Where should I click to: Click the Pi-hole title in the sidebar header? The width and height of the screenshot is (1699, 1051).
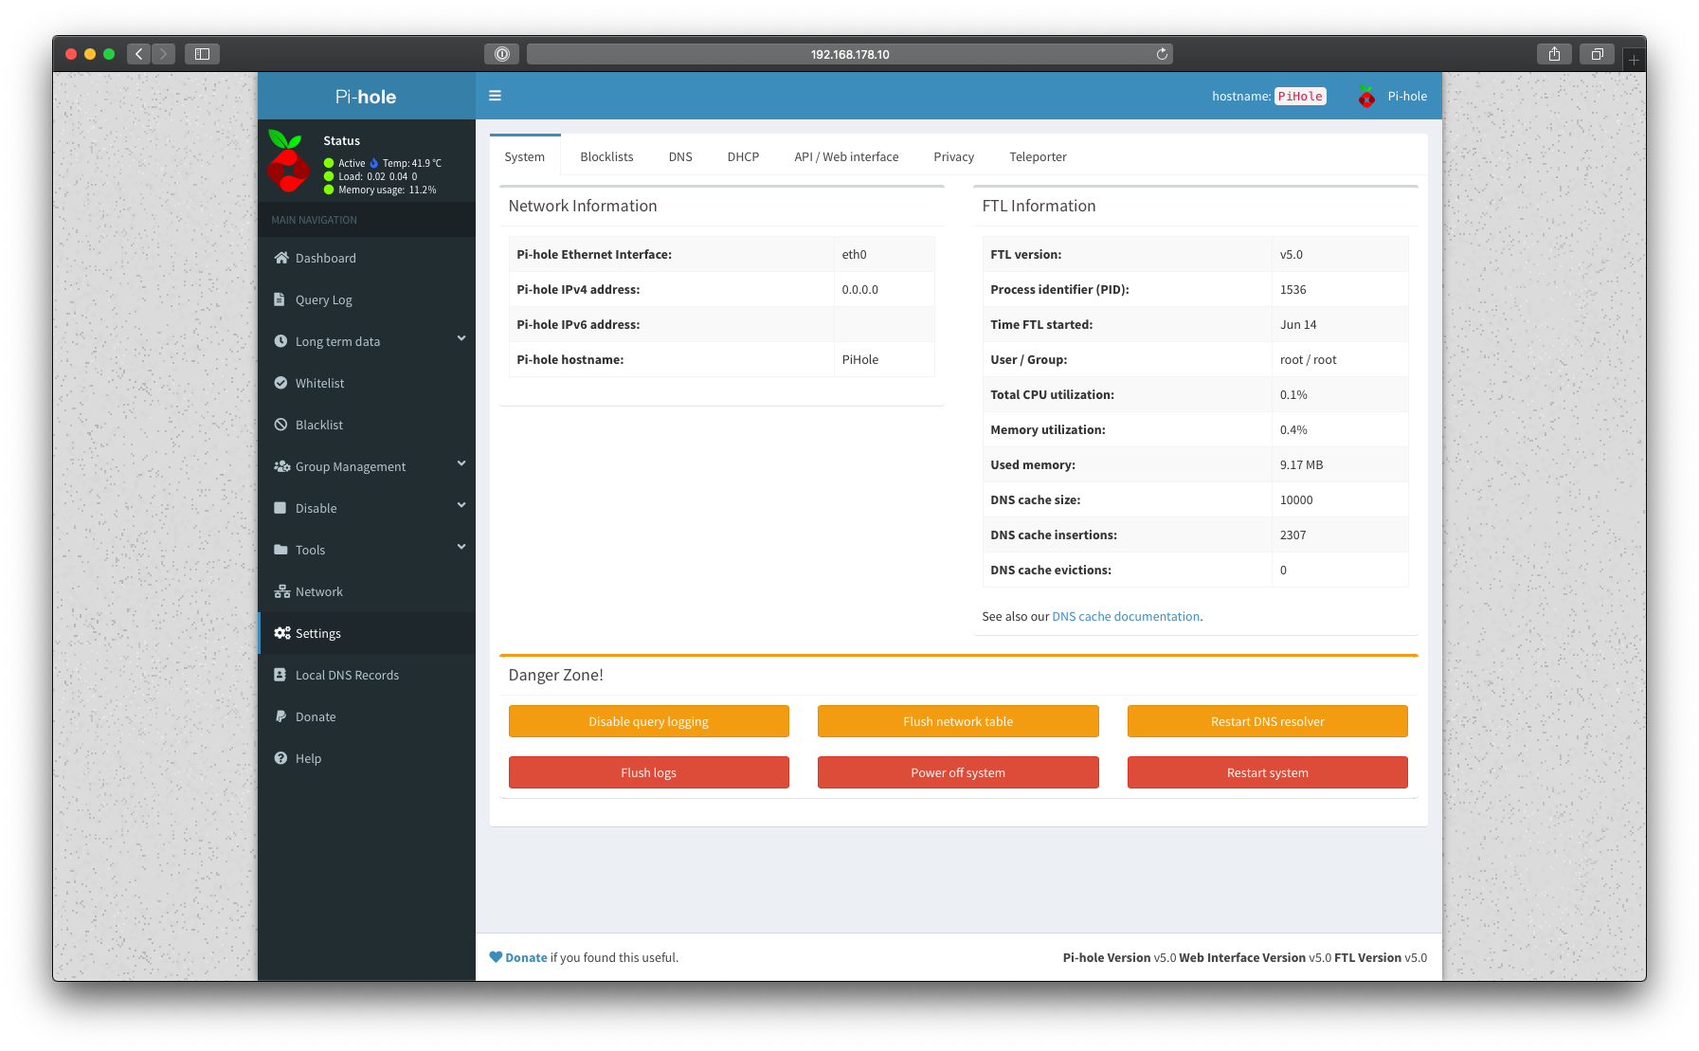(366, 97)
